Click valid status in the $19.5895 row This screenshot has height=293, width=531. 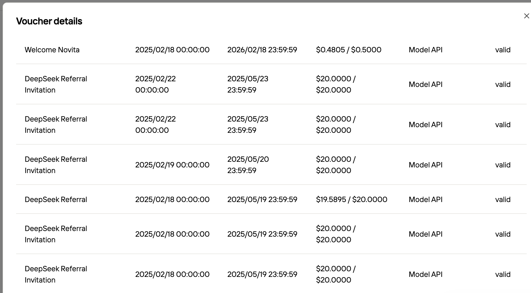[x=503, y=200]
